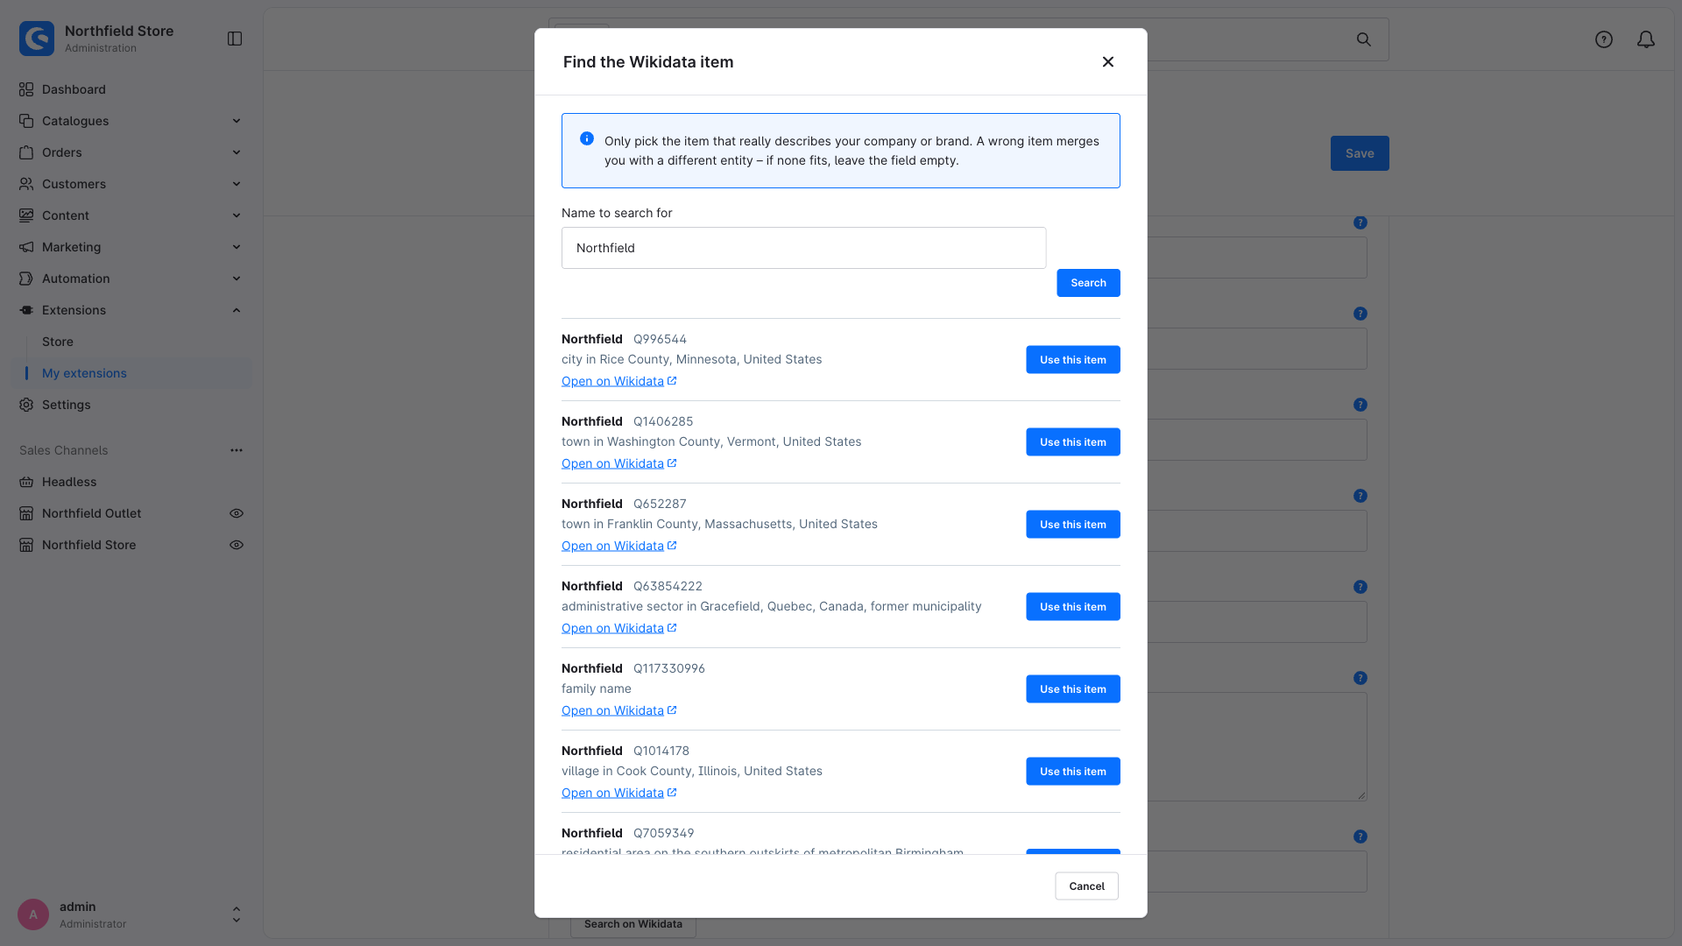Click the Orders bag icon
This screenshot has width=1682, height=946.
coord(26,152)
